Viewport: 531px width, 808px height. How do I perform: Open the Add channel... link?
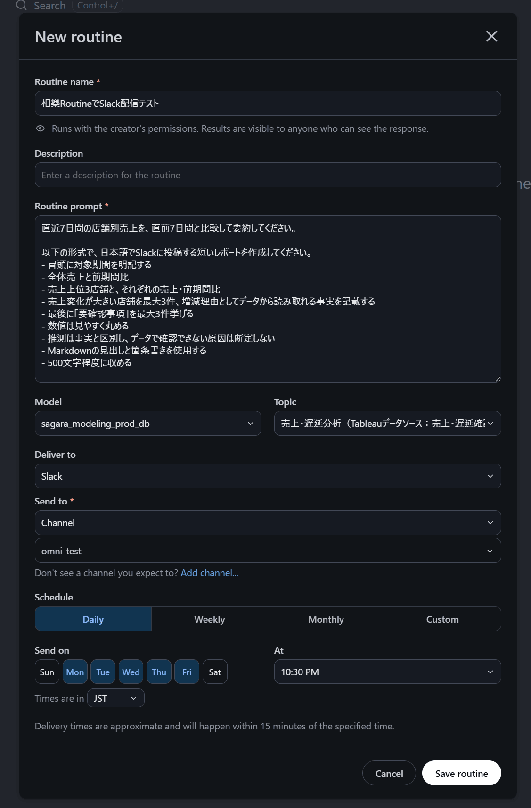[x=209, y=573]
